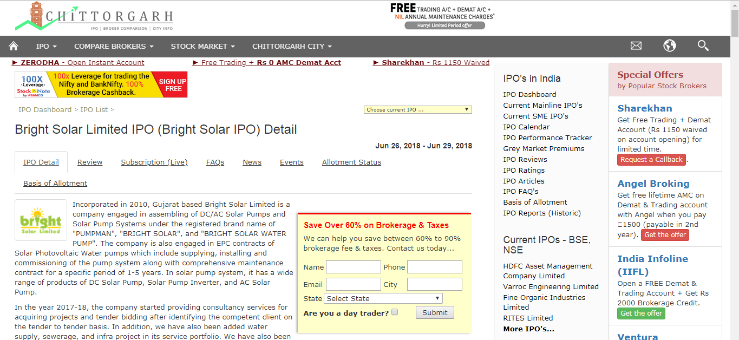The width and height of the screenshot is (739, 340).
Task: Click the Bright Solar Limited logo
Action: point(41,220)
